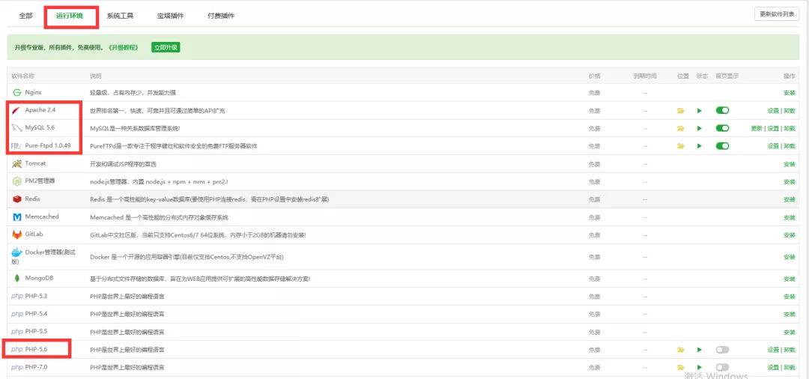The width and height of the screenshot is (809, 379).
Task: Toggle homepage display for MySQL 5.6
Action: [722, 128]
